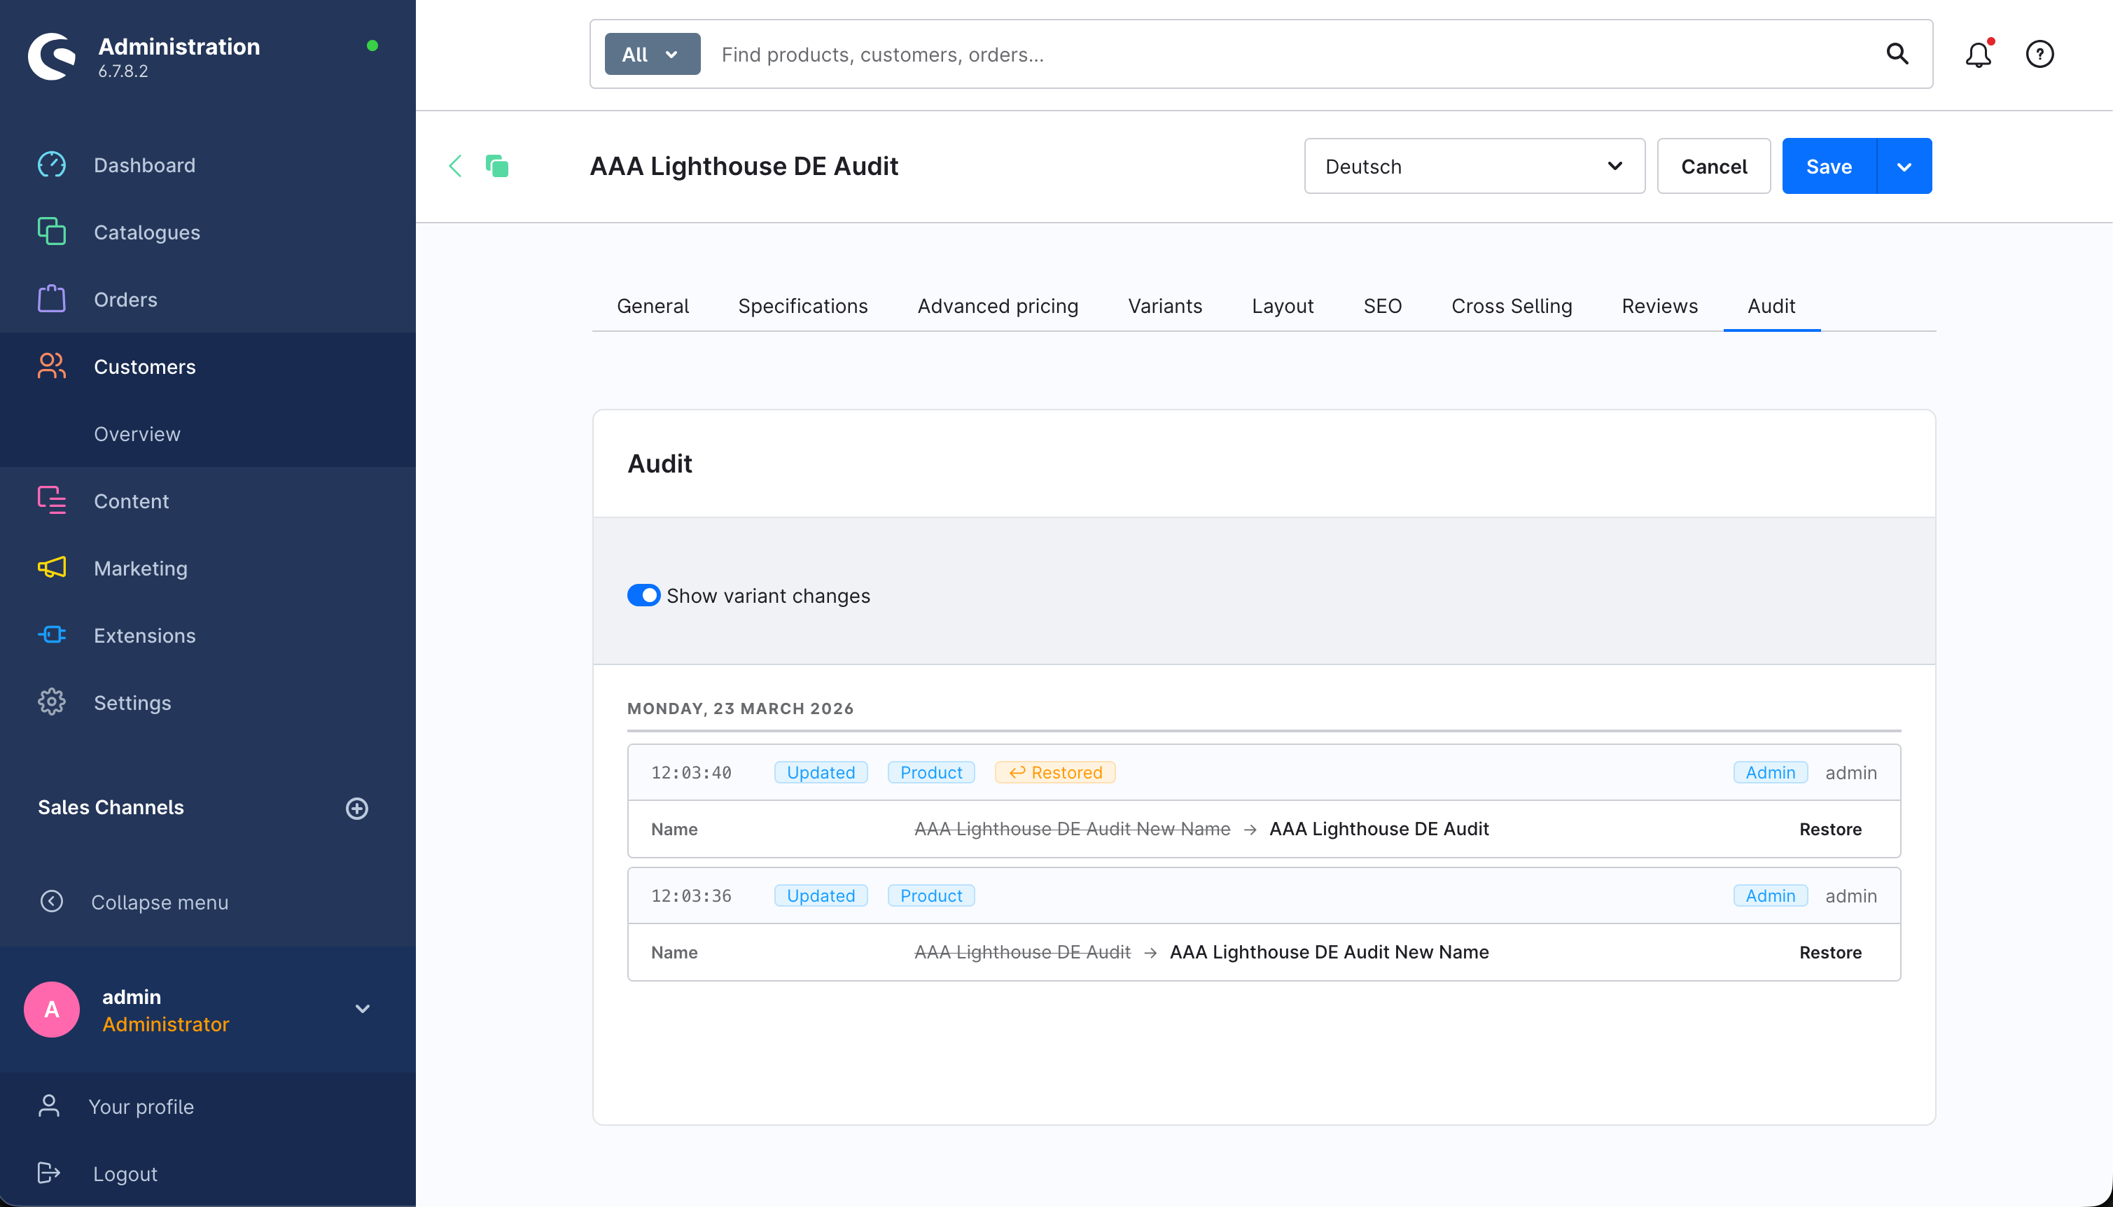Image resolution: width=2113 pixels, height=1207 pixels.
Task: Open the help question mark icon
Action: (x=2039, y=54)
